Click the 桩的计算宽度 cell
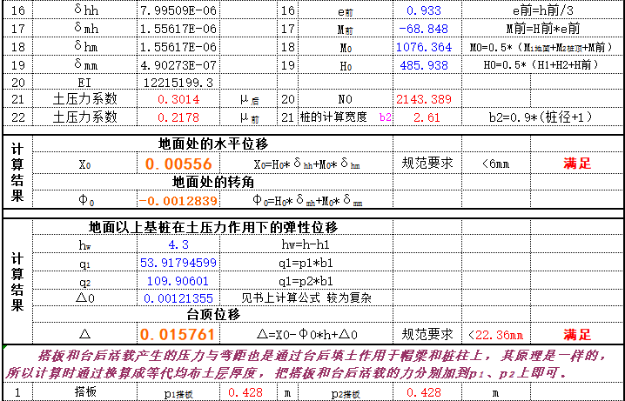This screenshot has width=625, height=401. (x=346, y=117)
